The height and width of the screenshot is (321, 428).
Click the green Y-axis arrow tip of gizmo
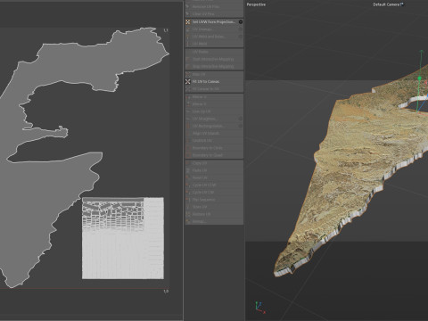pyautogui.click(x=422, y=53)
